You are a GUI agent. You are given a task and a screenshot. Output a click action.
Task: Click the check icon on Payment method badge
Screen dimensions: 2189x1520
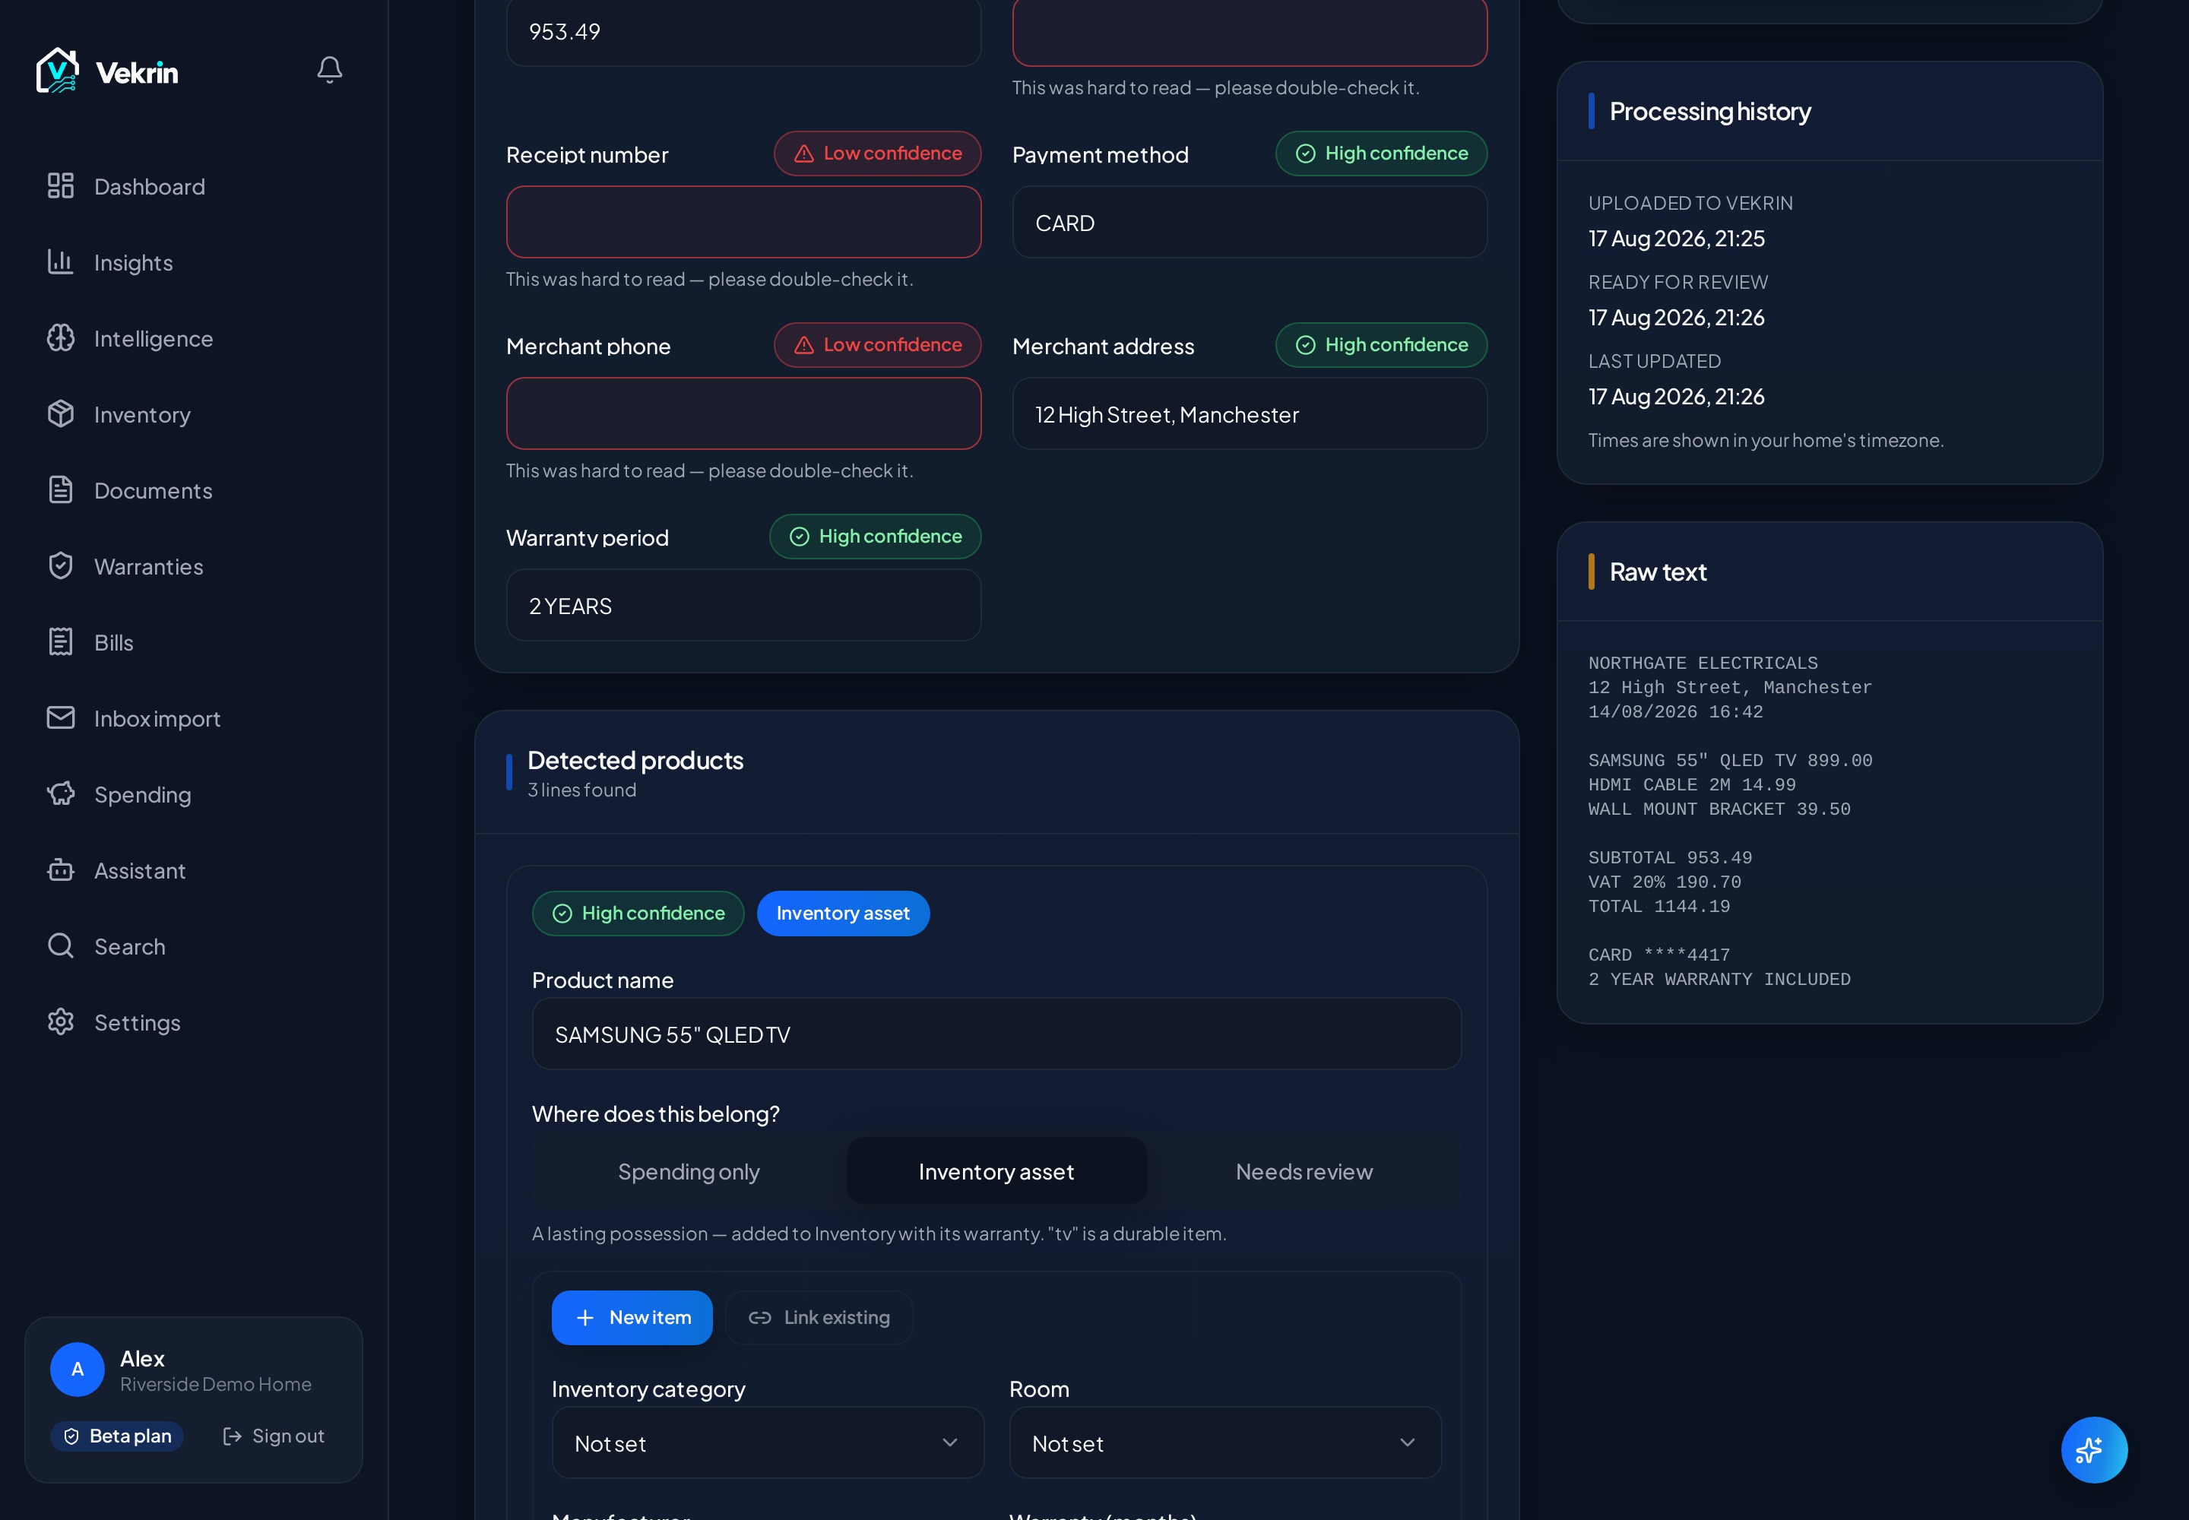click(1306, 154)
